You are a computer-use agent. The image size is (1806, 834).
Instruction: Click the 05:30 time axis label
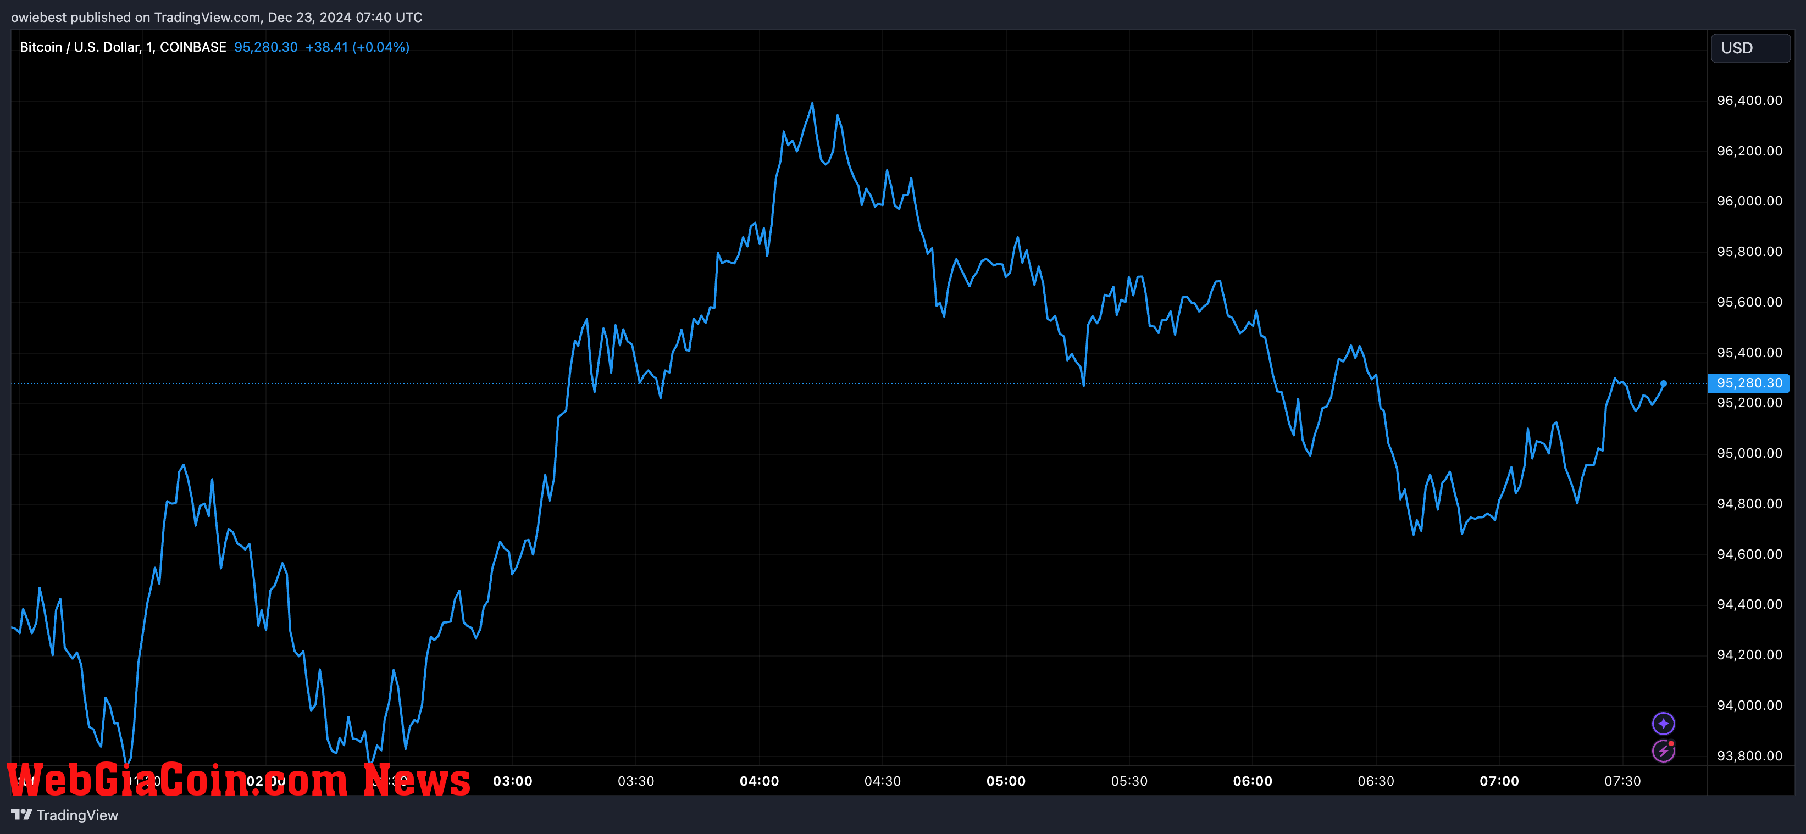[1129, 781]
